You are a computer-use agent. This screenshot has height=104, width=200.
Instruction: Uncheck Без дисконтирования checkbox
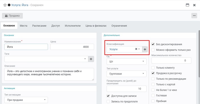(x=153, y=44)
